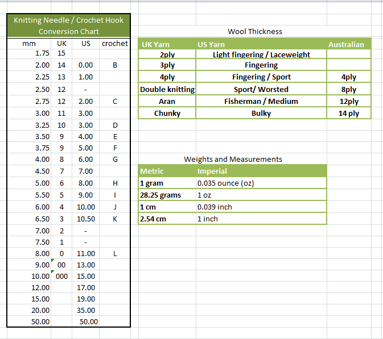Click the crochet hook cell 'B'

[115, 65]
